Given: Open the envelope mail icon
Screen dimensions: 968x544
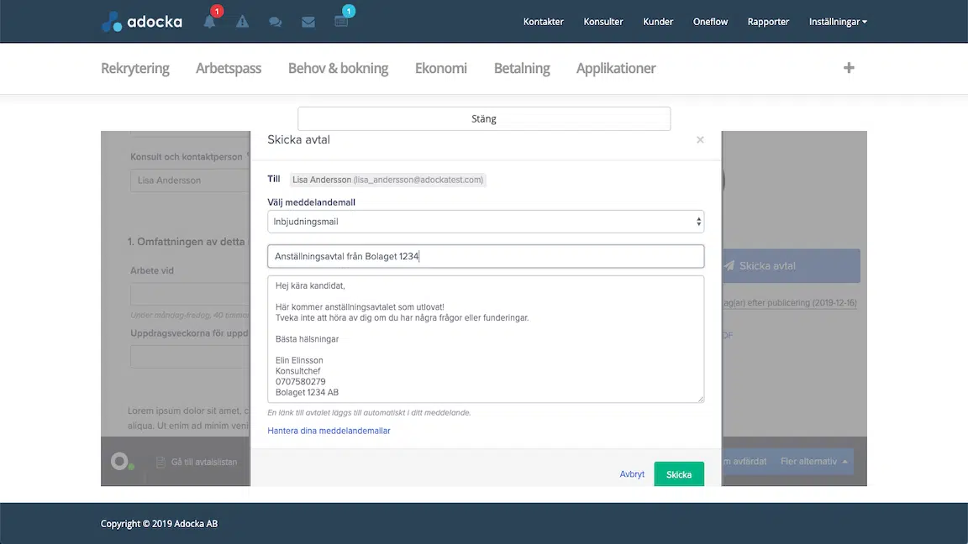Looking at the screenshot, I should 308,22.
